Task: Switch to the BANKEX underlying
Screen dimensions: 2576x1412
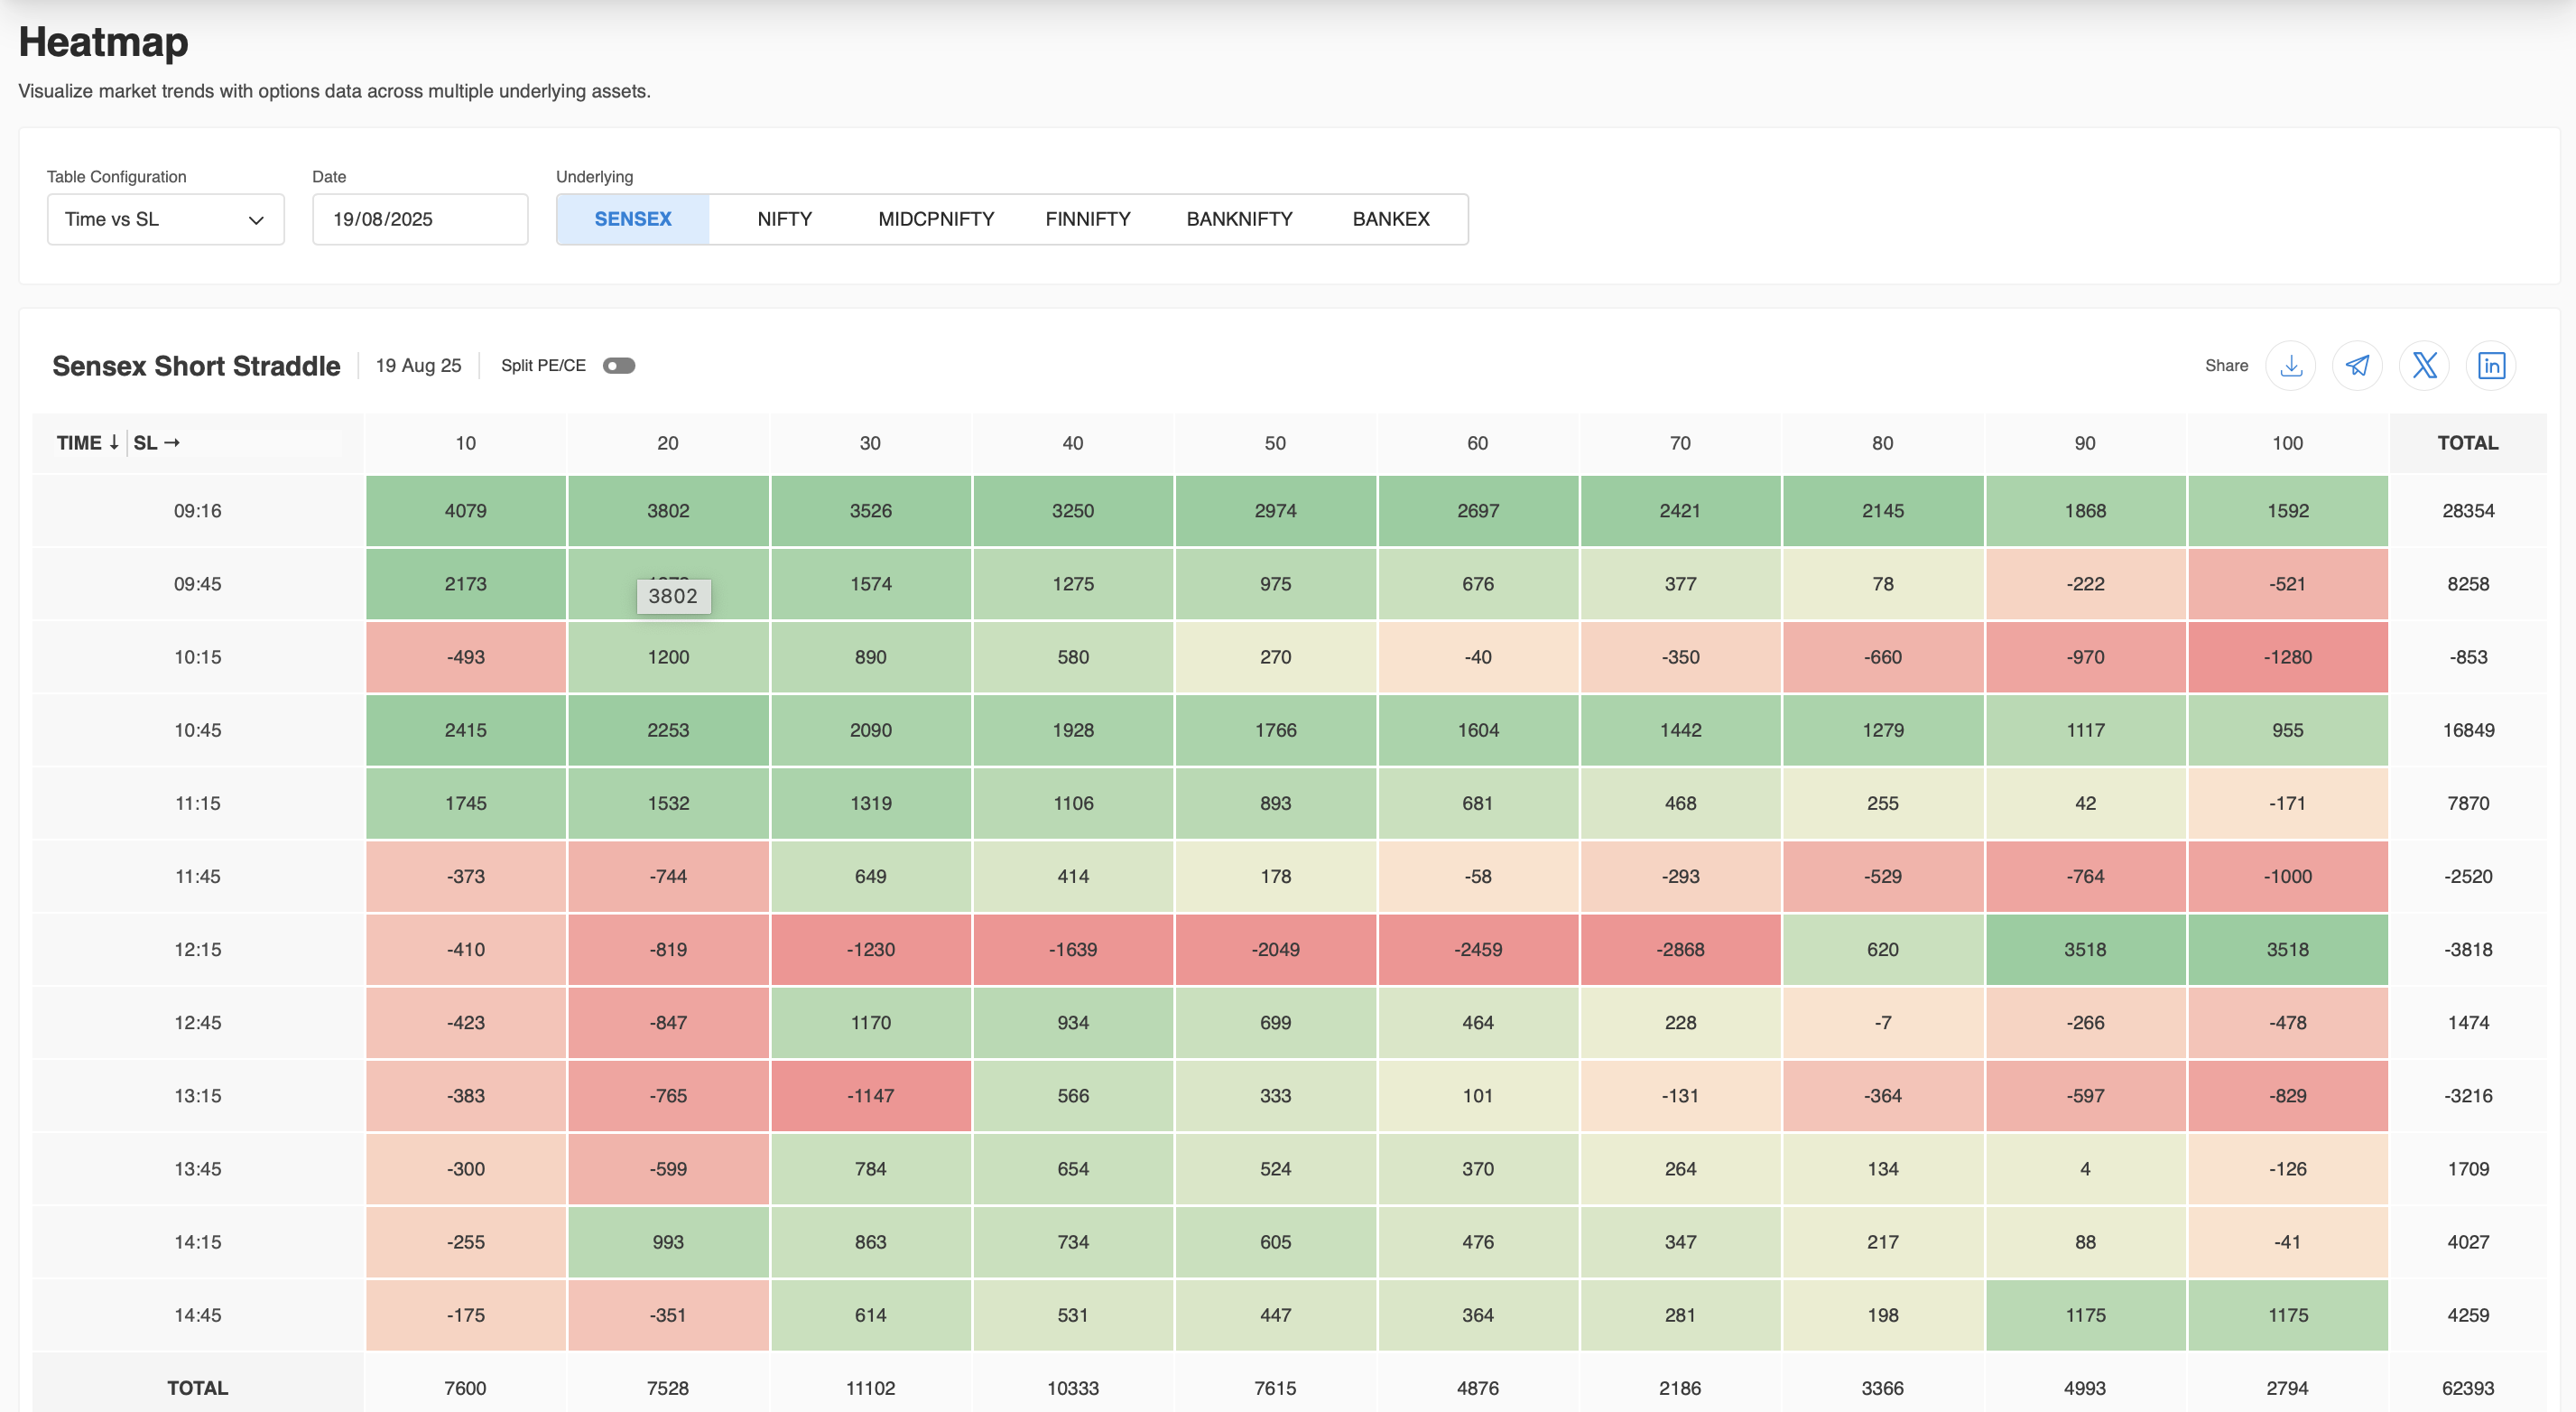Action: click(1390, 219)
